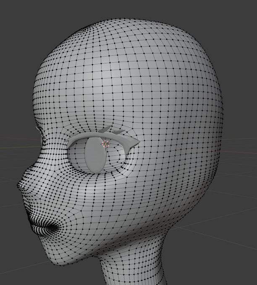Click the nose tip on the head mesh

(x=19, y=186)
